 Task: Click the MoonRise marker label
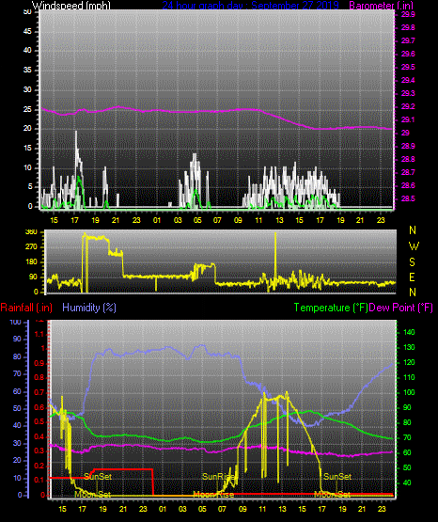point(213,495)
